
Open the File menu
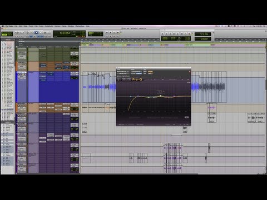[16, 26]
